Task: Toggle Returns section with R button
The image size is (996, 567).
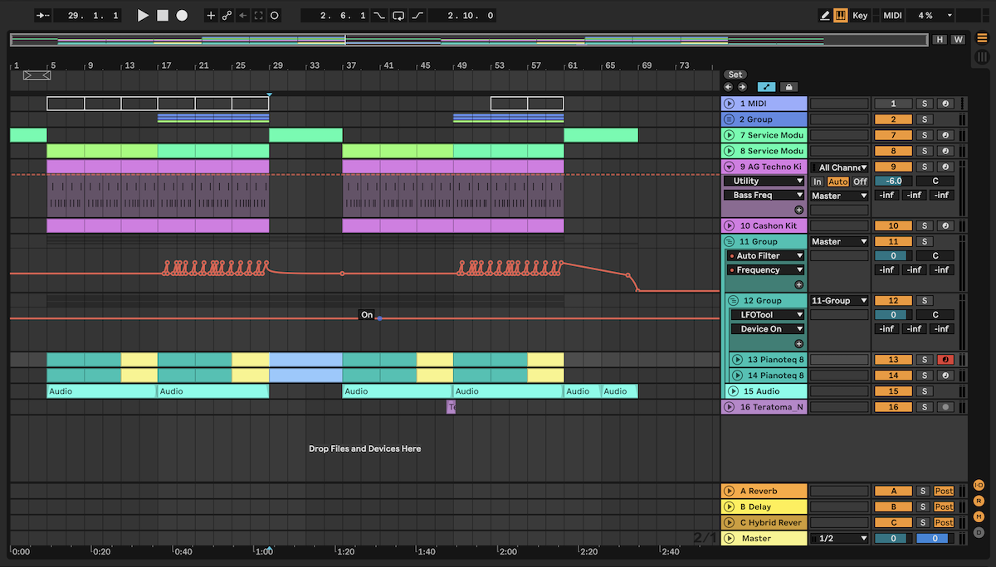Action: click(979, 501)
